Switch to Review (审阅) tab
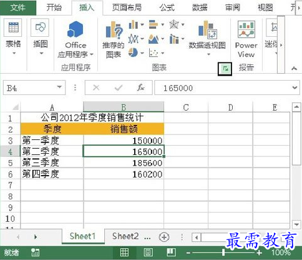302x260 pixels. coord(233,7)
